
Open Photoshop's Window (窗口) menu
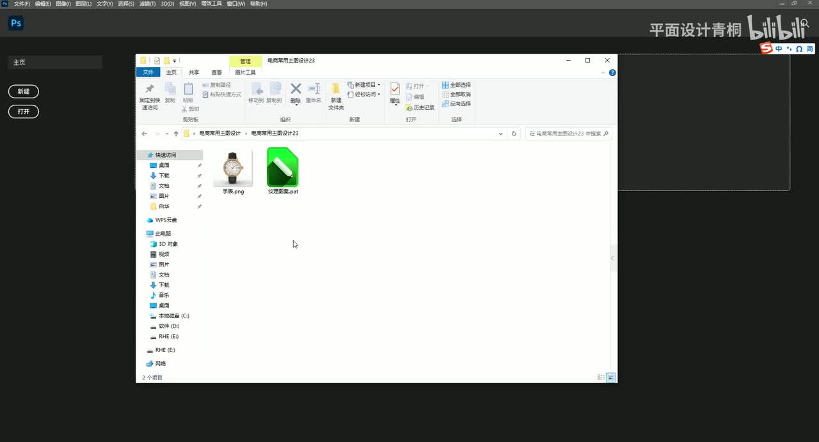tap(236, 4)
